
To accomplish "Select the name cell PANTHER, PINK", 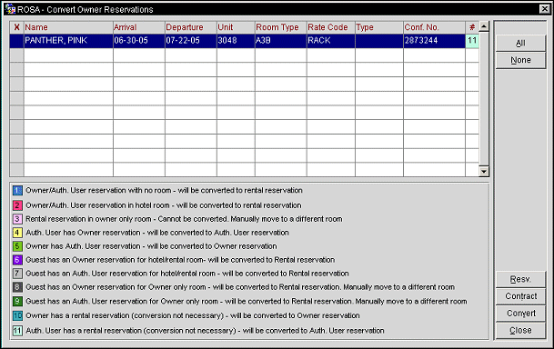I will click(68, 41).
